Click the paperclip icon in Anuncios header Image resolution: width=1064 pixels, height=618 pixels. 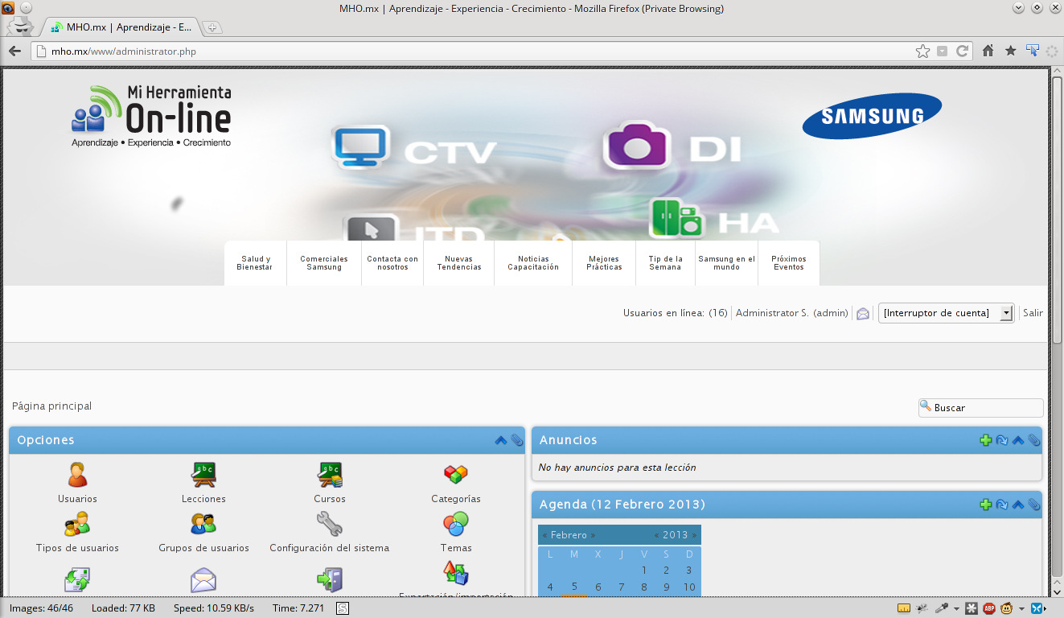click(x=1034, y=440)
